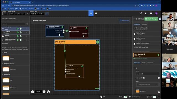
Task: Open the Resource tab
Action: pyautogui.click(x=150, y=63)
